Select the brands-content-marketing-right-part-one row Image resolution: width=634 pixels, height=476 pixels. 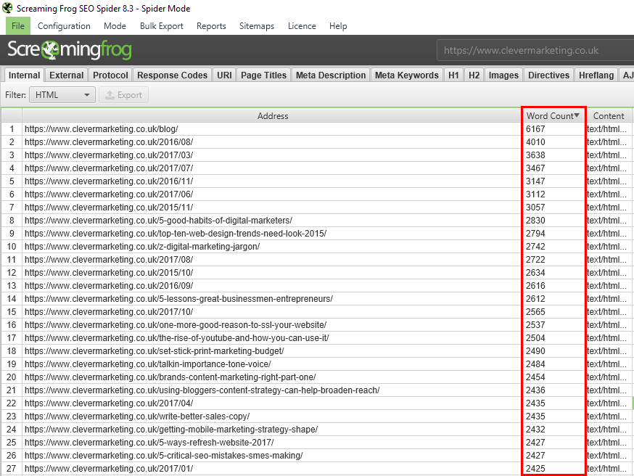coord(272,377)
